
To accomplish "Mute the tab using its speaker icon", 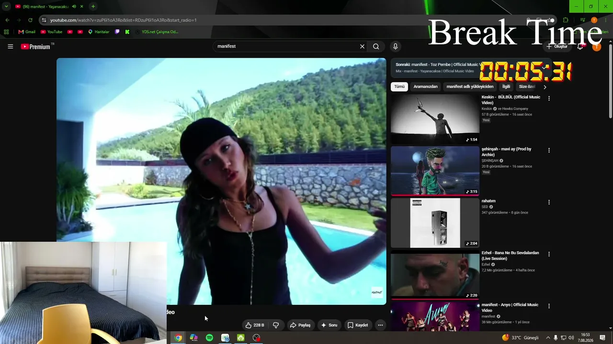I will coord(74,7).
